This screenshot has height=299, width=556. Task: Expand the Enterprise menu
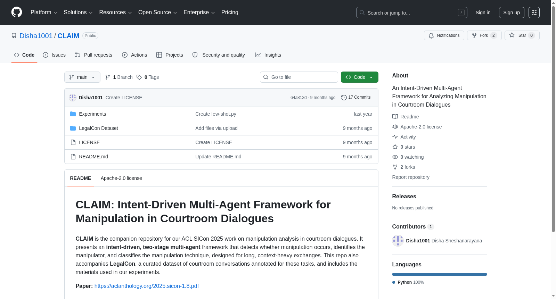[x=199, y=13]
